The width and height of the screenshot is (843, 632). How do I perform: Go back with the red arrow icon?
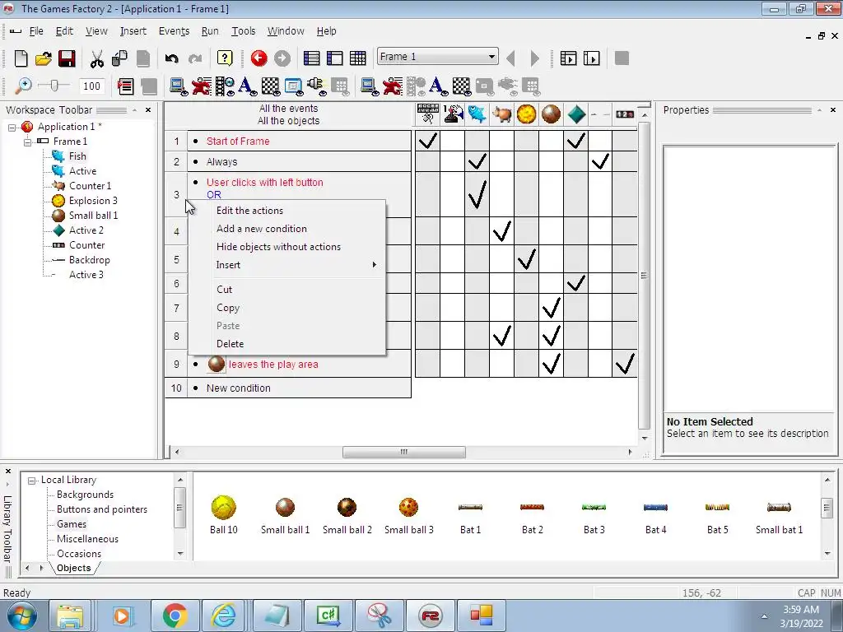(x=258, y=58)
